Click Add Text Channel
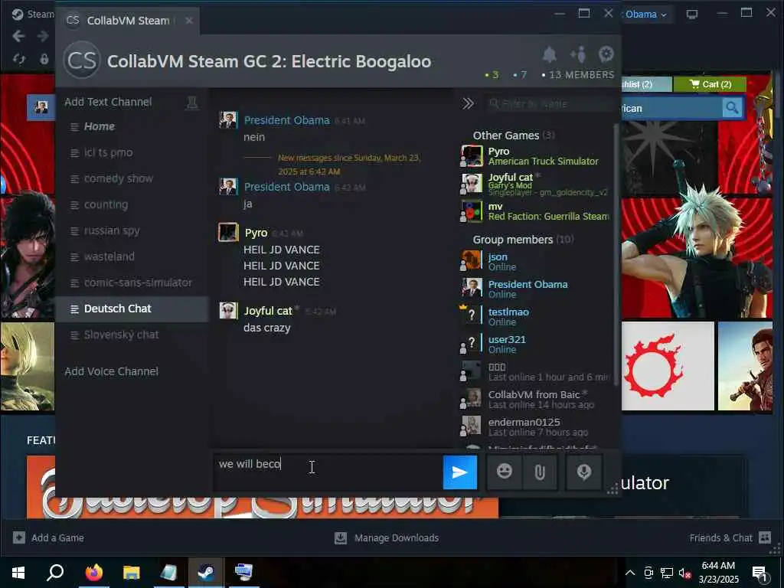Image resolution: width=784 pixels, height=588 pixels. tap(108, 102)
